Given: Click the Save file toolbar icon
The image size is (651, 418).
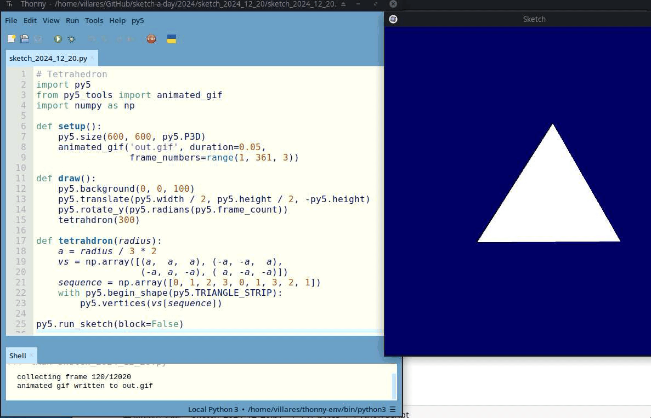Looking at the screenshot, I should coord(38,39).
